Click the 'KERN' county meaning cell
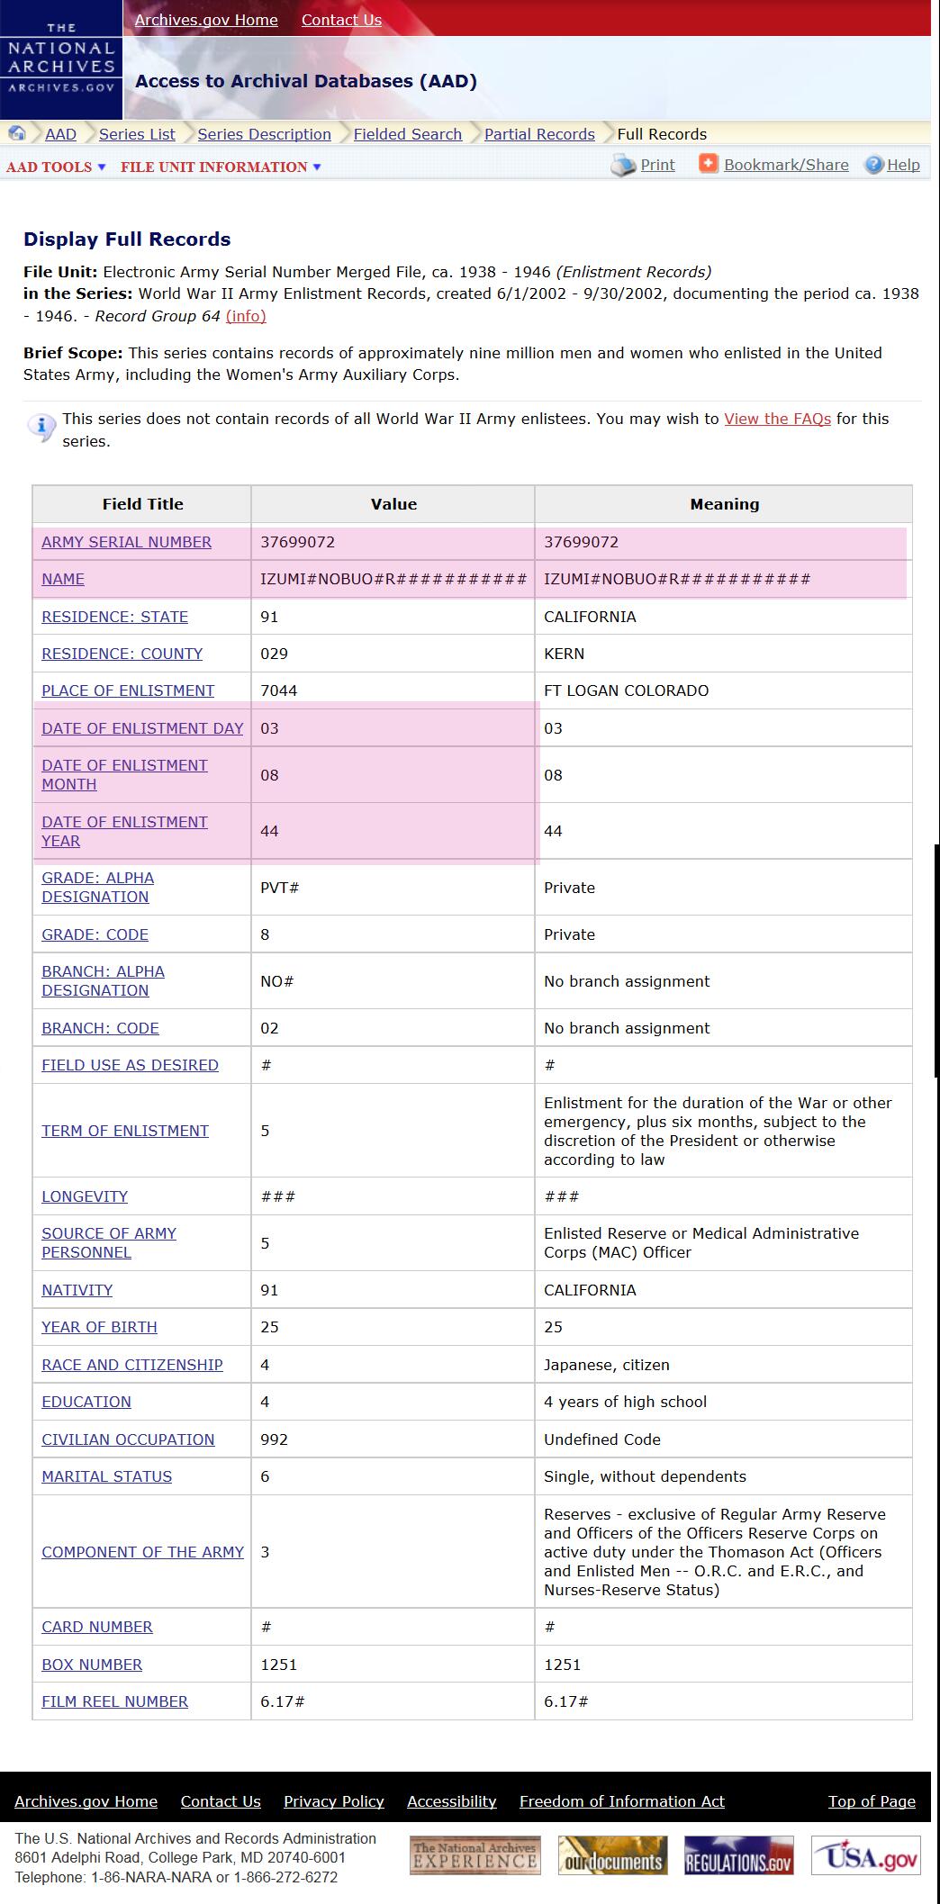 [723, 654]
